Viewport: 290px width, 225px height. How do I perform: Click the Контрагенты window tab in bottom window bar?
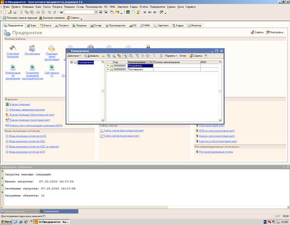59,211
